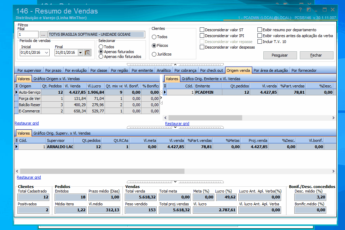Screen dimensions: 345x230
Task: Collapse the filters panel splitter arrow
Action: [x=175, y=65]
